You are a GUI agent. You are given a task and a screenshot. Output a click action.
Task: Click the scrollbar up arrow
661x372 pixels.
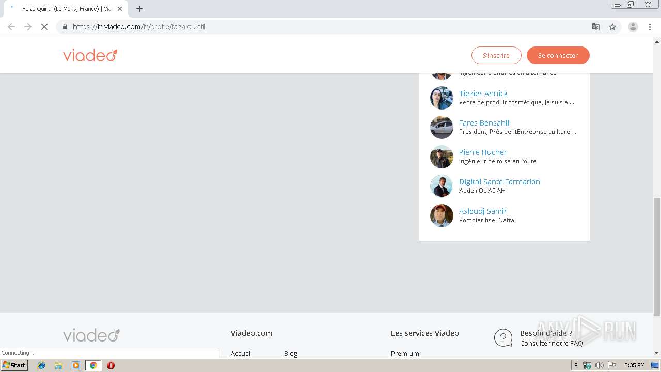[657, 41]
